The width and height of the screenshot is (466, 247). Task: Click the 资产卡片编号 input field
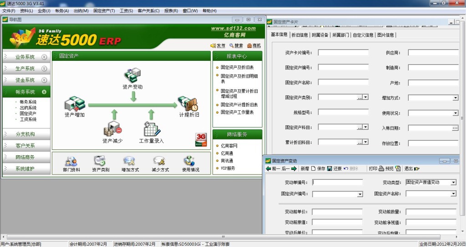pyautogui.click(x=343, y=53)
